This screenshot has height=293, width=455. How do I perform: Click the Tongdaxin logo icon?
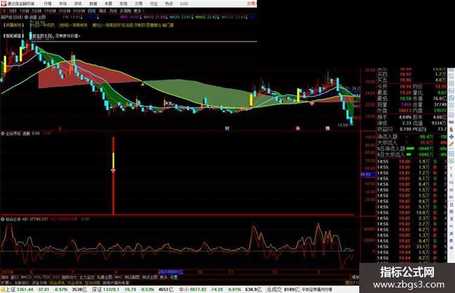[3, 3]
